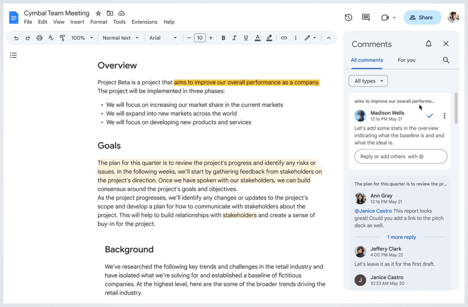Toggle italic text formatting

pyautogui.click(x=234, y=38)
